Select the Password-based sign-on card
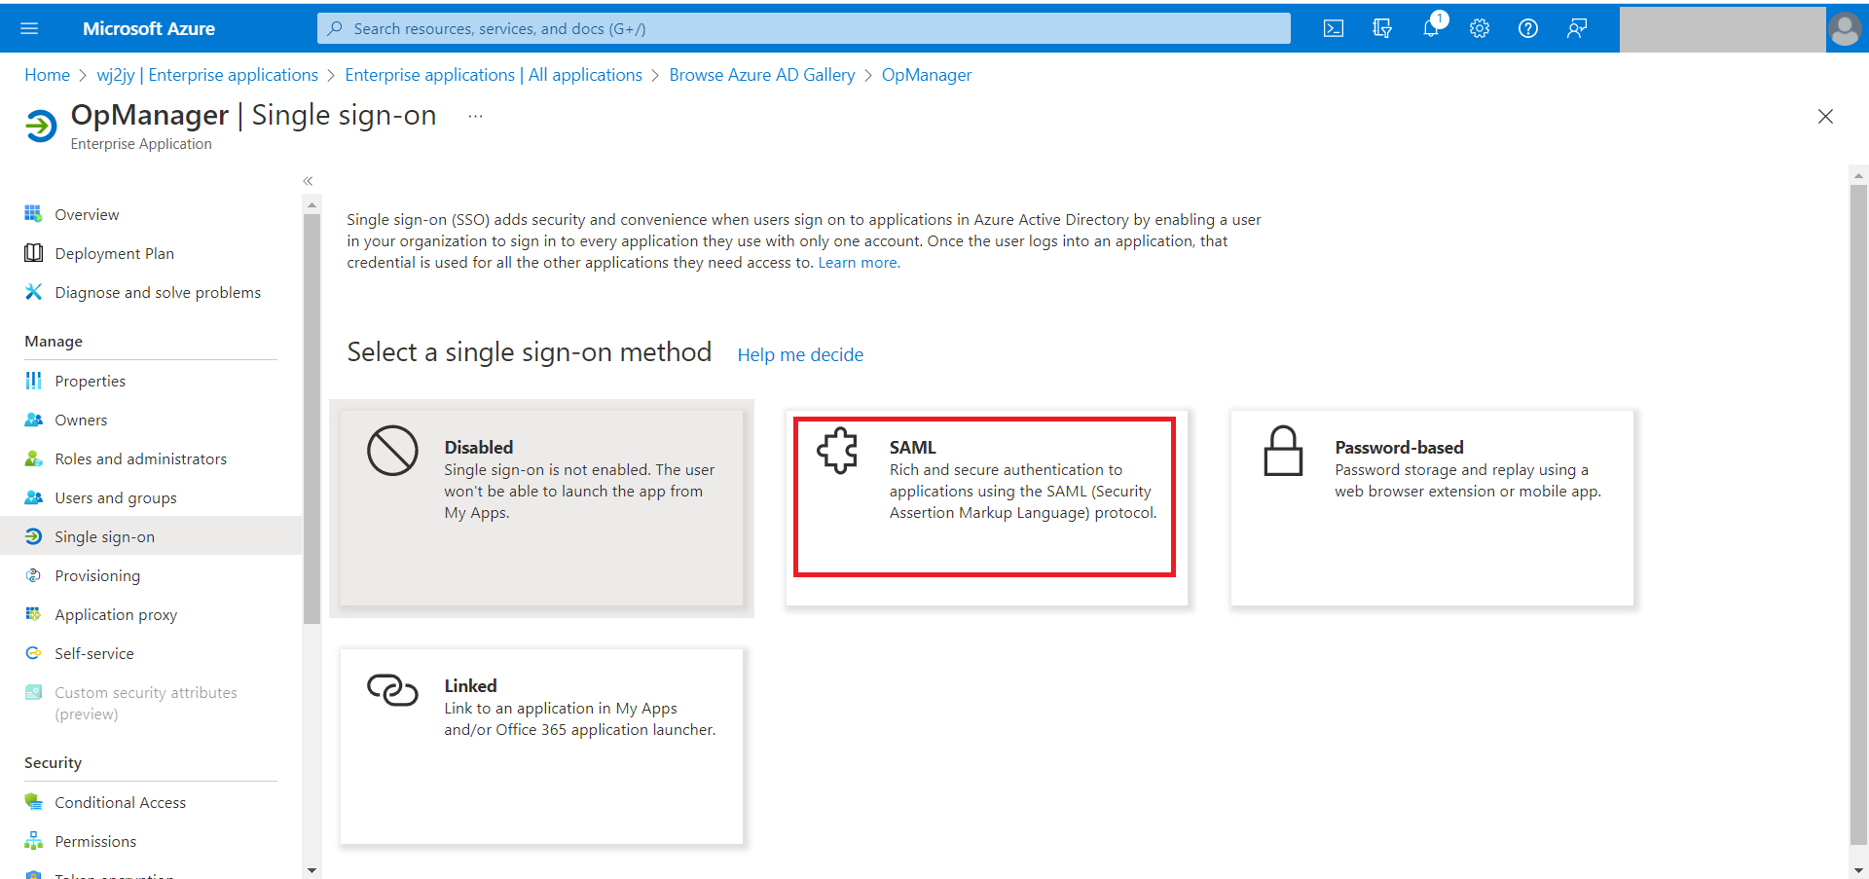Image resolution: width=1869 pixels, height=879 pixels. [x=1431, y=506]
